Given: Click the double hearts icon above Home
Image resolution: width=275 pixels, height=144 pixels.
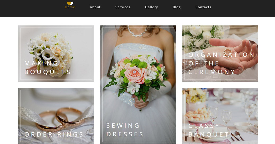Looking at the screenshot, I should pos(70,3).
